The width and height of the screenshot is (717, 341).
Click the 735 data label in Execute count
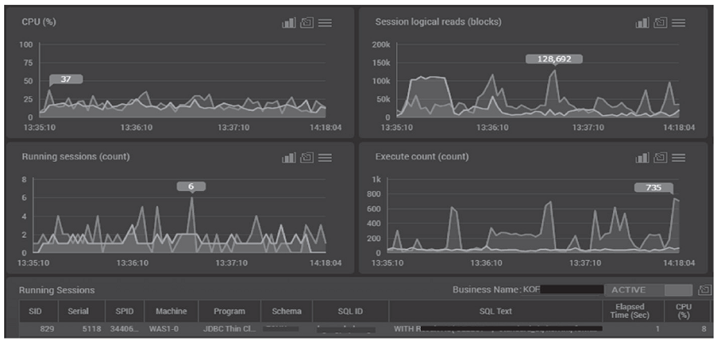click(653, 188)
